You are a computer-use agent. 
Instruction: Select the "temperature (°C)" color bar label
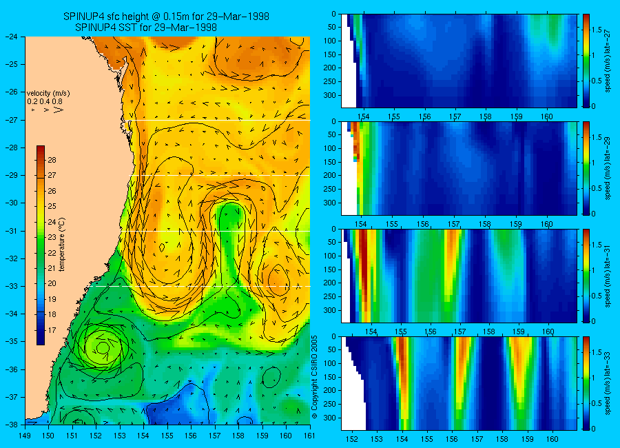pos(62,244)
